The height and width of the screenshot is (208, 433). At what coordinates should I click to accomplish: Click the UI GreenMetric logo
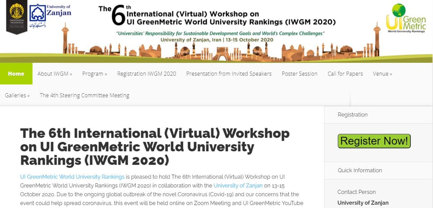[x=405, y=18]
